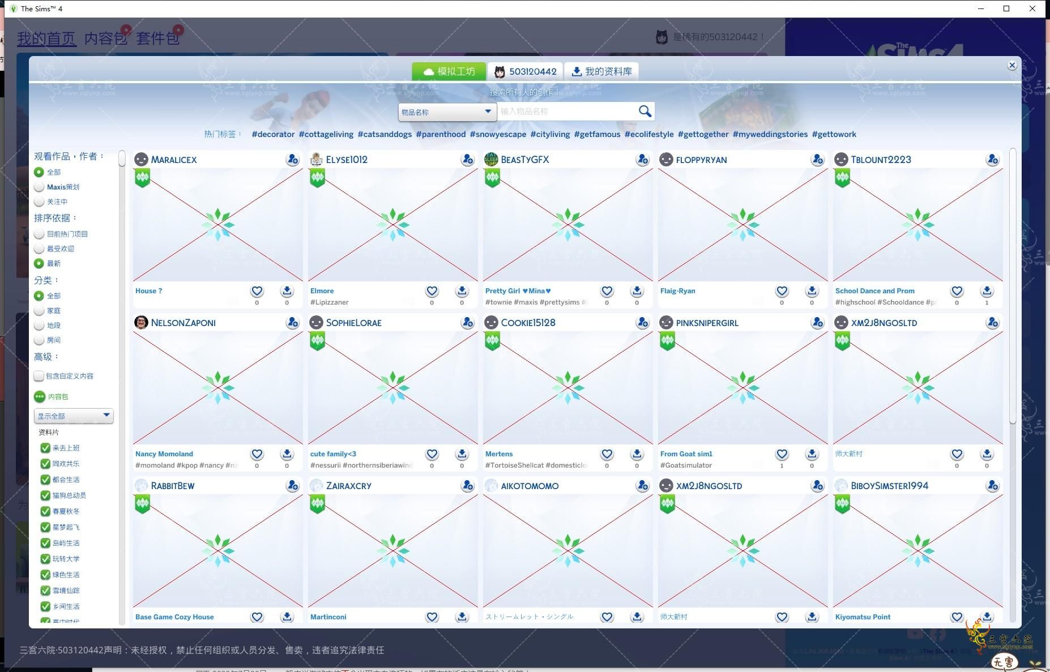Image resolution: width=1050 pixels, height=672 pixels.
Task: Expand the 内容包 filter section
Action: (39, 397)
